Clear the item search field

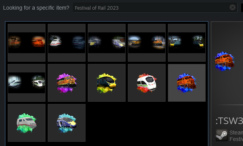pos(232,7)
